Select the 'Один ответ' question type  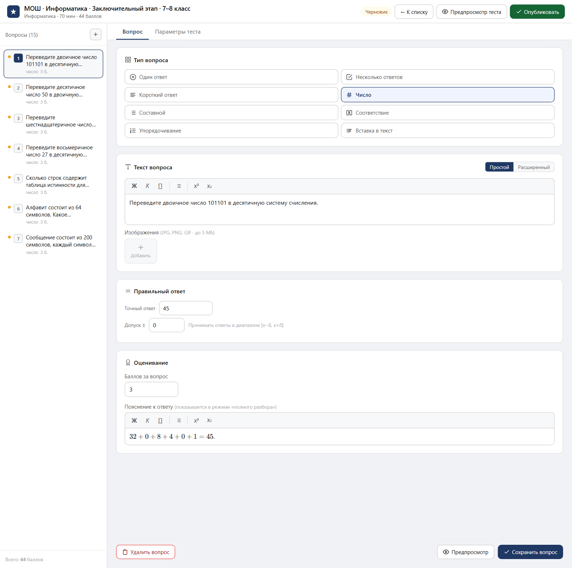[231, 77]
